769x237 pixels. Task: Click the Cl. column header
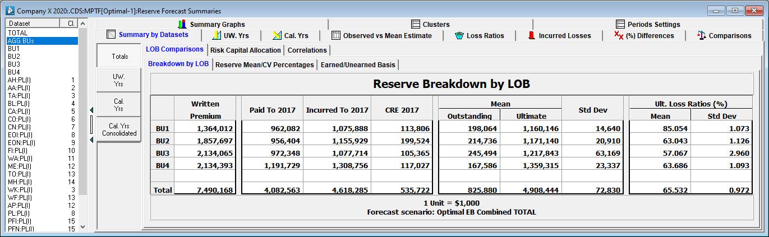click(x=69, y=24)
